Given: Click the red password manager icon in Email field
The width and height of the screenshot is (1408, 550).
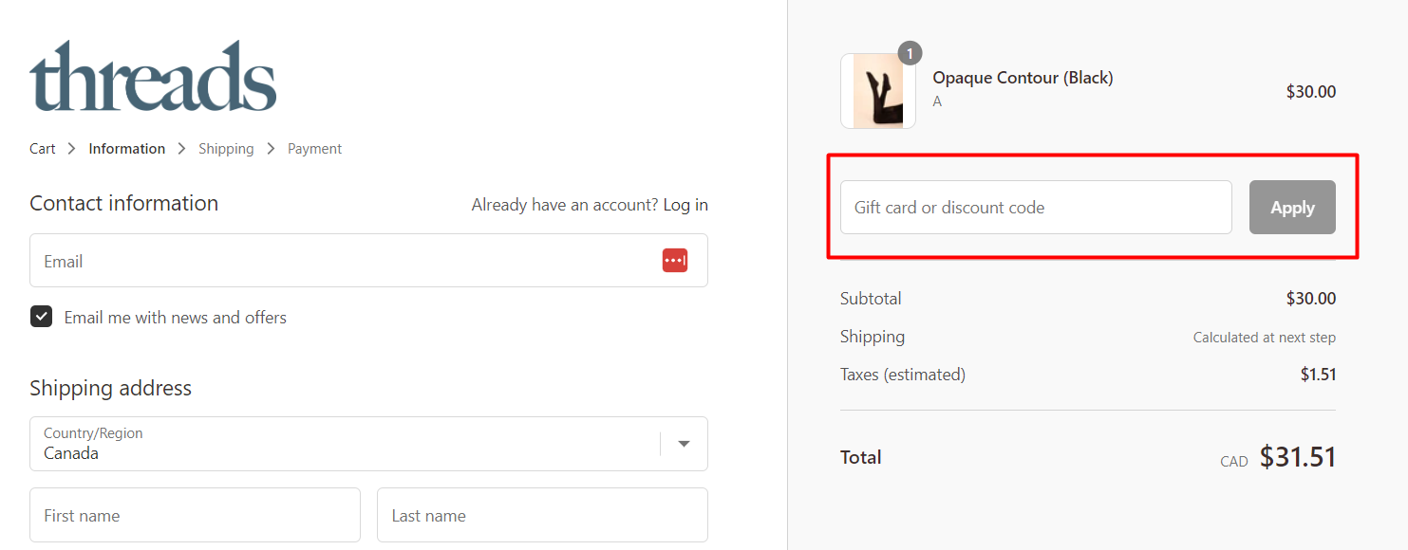Looking at the screenshot, I should (675, 260).
